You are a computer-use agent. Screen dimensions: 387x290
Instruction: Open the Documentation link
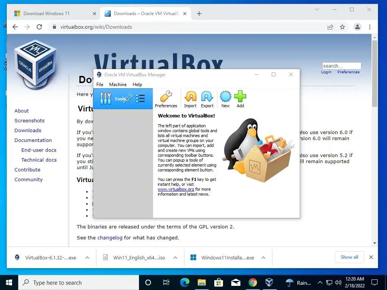tap(33, 140)
